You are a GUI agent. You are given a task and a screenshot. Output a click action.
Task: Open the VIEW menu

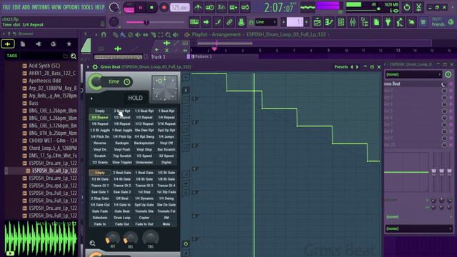pyautogui.click(x=56, y=7)
